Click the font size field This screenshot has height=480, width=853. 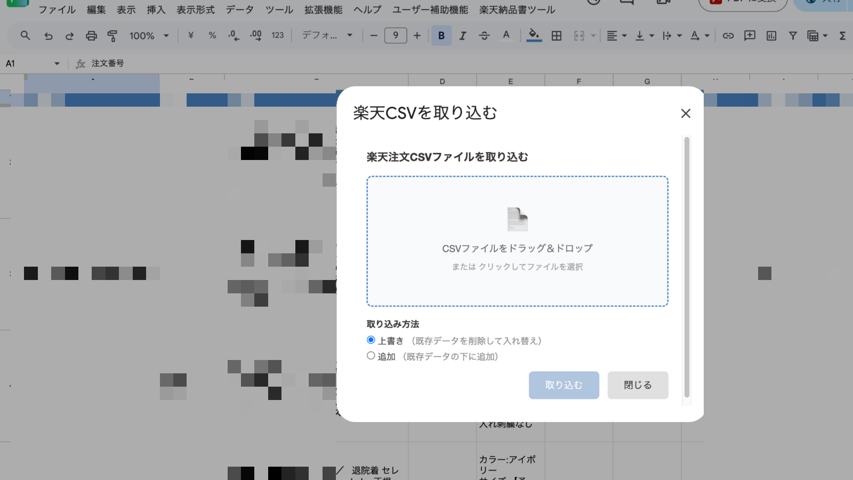click(x=396, y=36)
